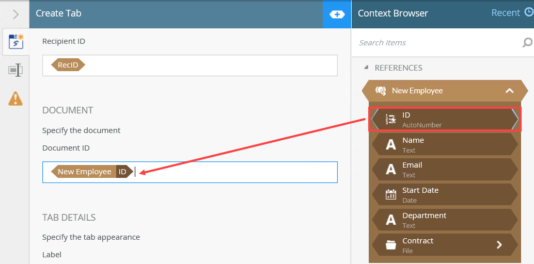Click the Contract file folder icon
Screen dimensions: 534x264
(391, 245)
